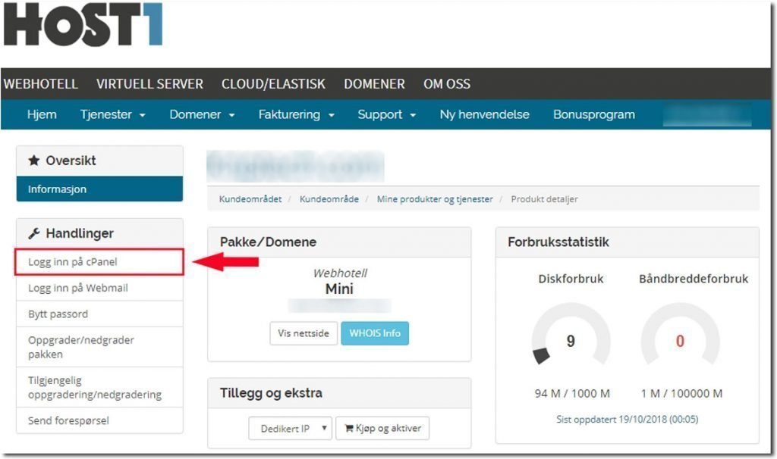
Task: Click the WHOIS Info button
Action: tap(375, 333)
